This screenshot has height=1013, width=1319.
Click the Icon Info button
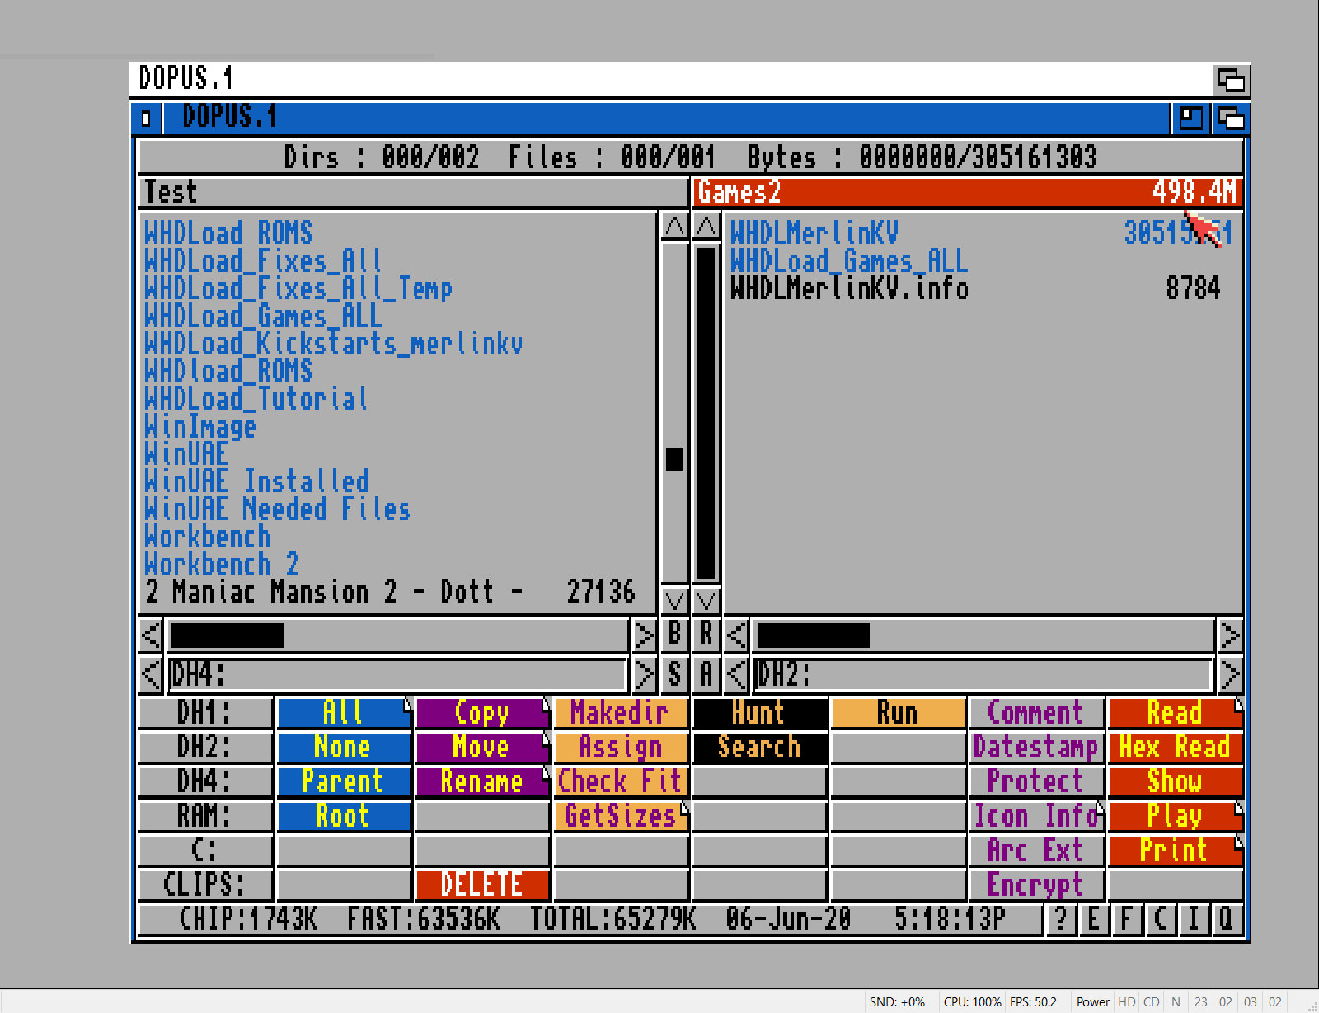coord(1036,816)
